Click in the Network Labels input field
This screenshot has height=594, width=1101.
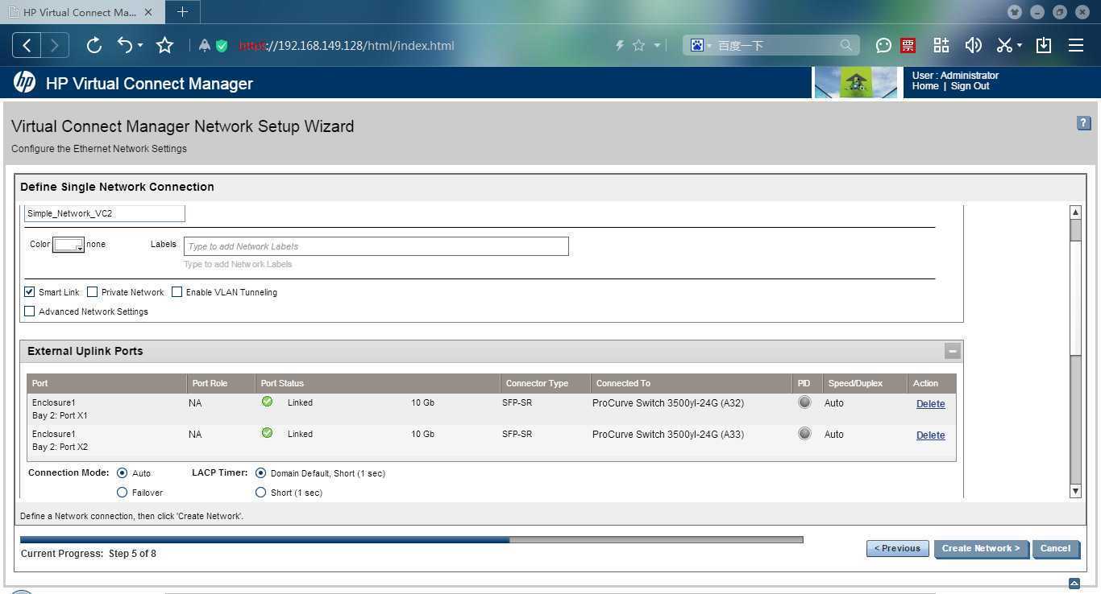click(x=376, y=246)
